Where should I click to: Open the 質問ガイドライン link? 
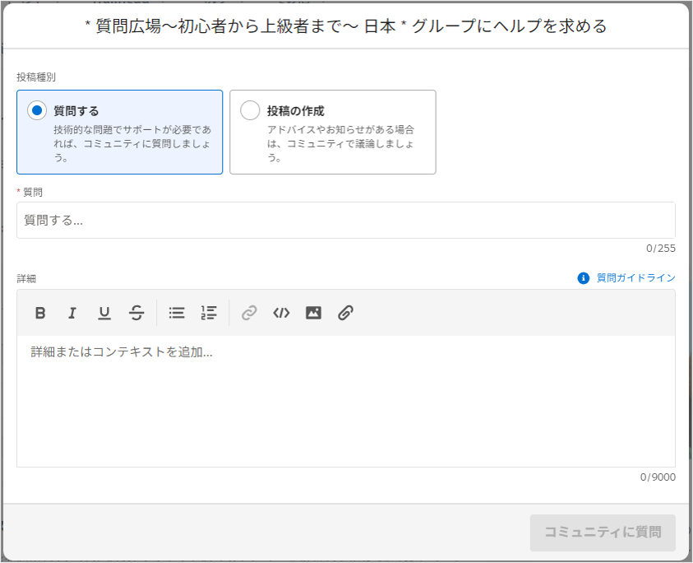point(635,278)
